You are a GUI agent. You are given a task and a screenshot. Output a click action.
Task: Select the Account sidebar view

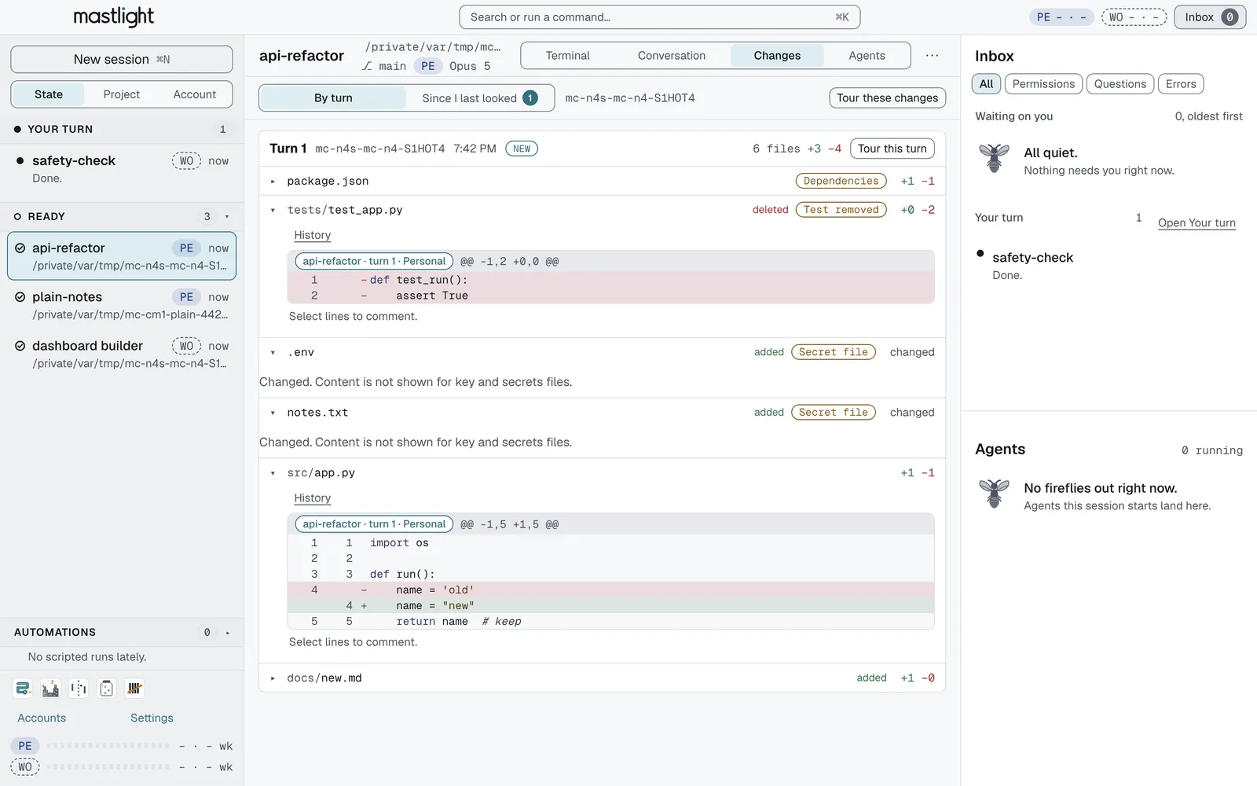(195, 94)
